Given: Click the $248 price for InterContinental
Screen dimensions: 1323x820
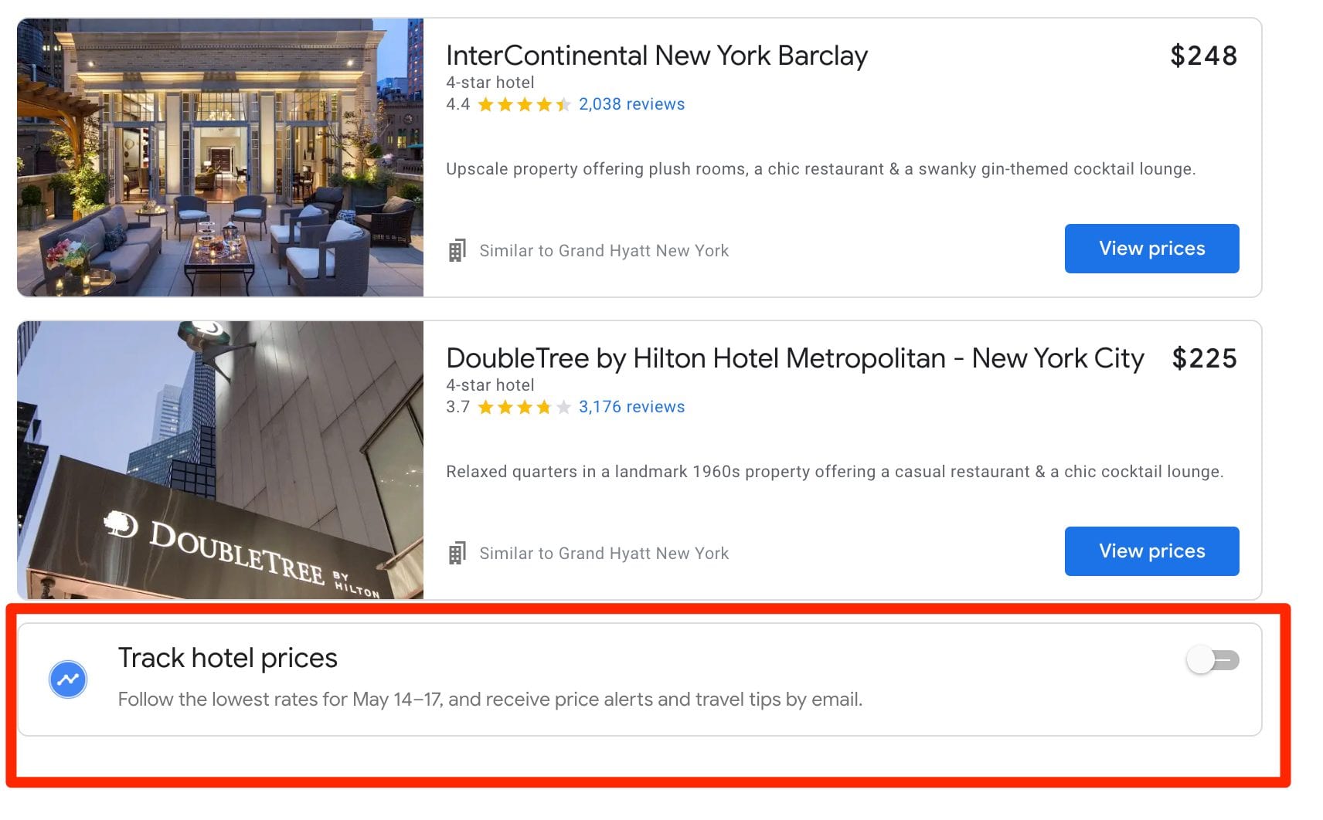Looking at the screenshot, I should (x=1202, y=56).
